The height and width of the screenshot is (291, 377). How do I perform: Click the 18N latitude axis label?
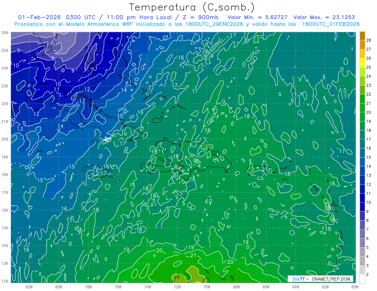4,175
